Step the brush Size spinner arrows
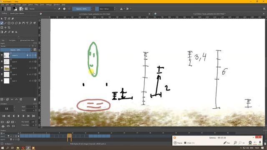The width and height of the screenshot is (267, 150). point(115,9)
